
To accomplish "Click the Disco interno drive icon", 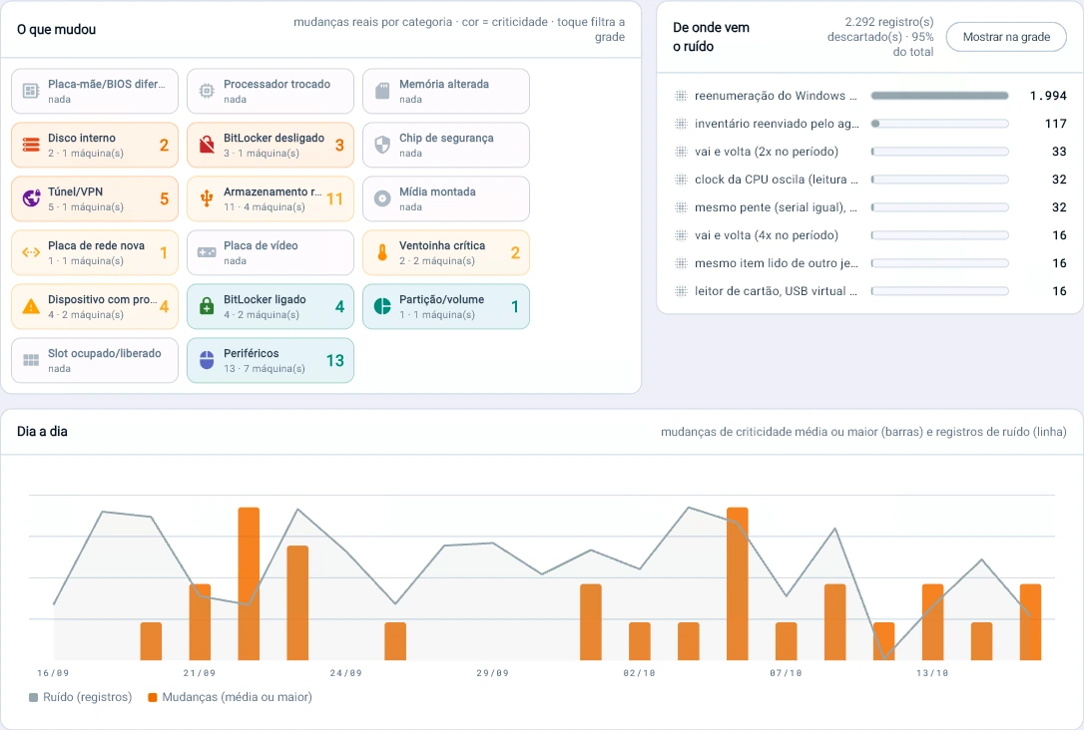I will pyautogui.click(x=31, y=145).
